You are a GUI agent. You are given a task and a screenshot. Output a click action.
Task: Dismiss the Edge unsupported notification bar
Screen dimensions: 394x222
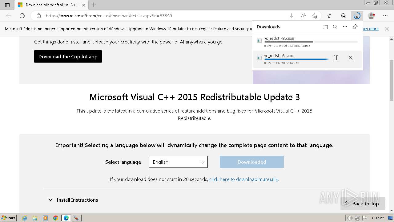[387, 29]
